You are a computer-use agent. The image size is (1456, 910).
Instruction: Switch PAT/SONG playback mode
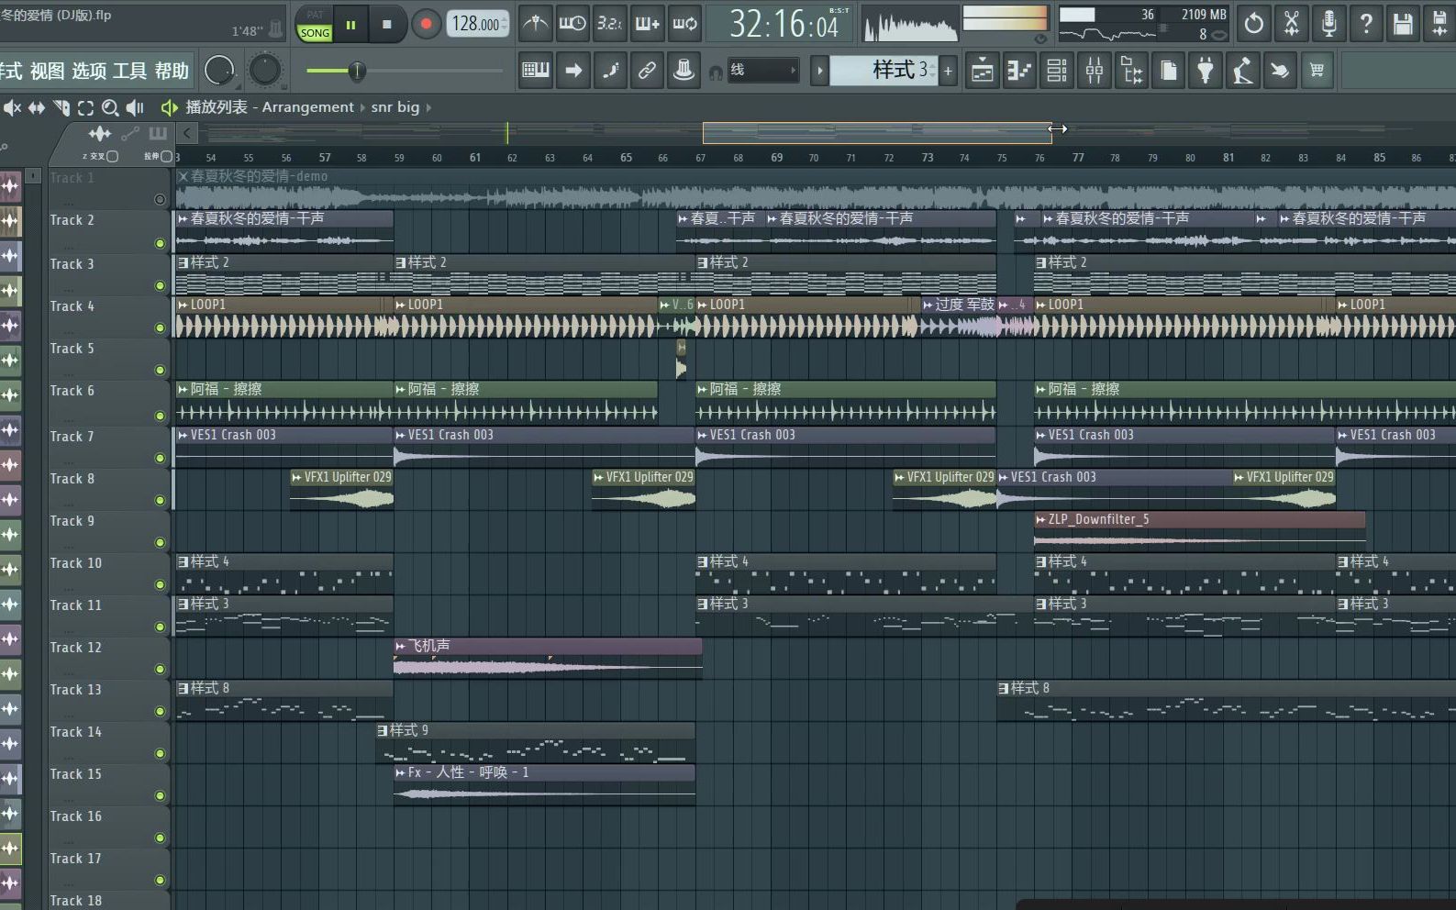(315, 25)
